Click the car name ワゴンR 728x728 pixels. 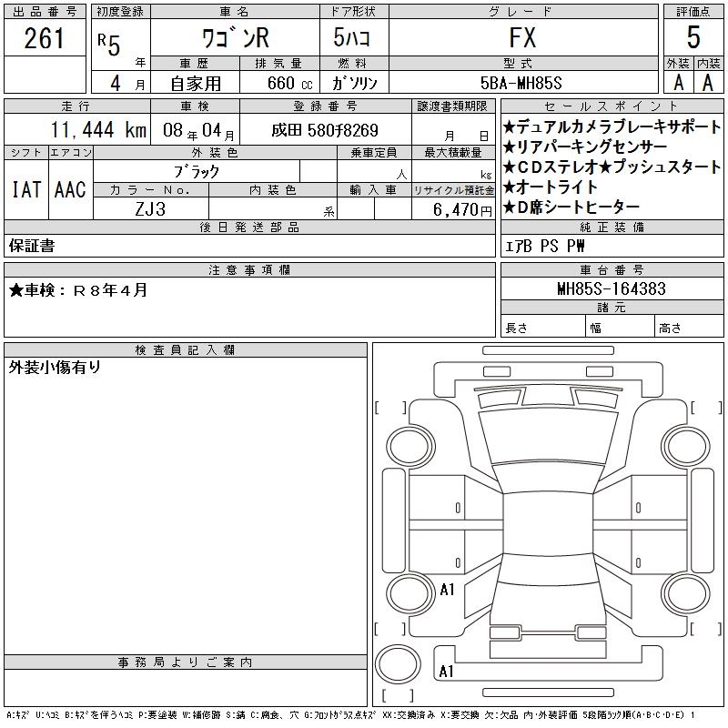(x=236, y=38)
